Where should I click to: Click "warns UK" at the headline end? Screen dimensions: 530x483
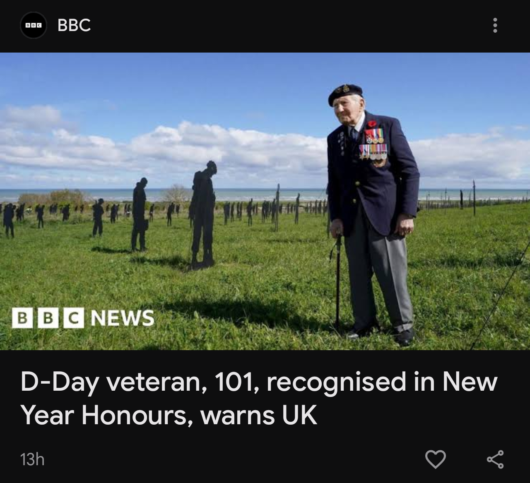click(x=259, y=416)
